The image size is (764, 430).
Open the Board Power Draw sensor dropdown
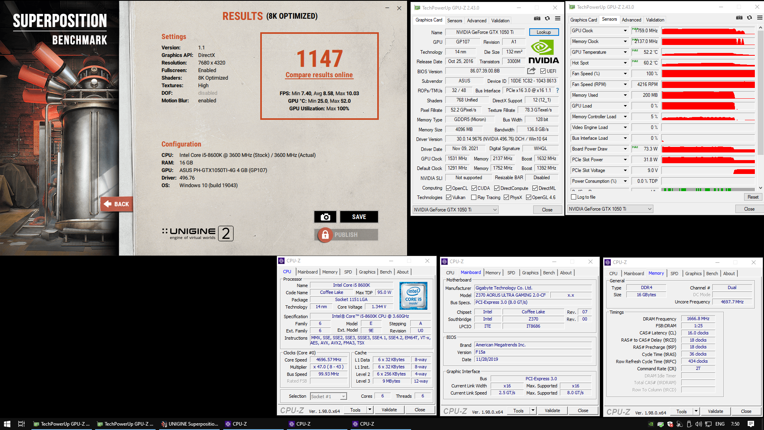pyautogui.click(x=625, y=149)
